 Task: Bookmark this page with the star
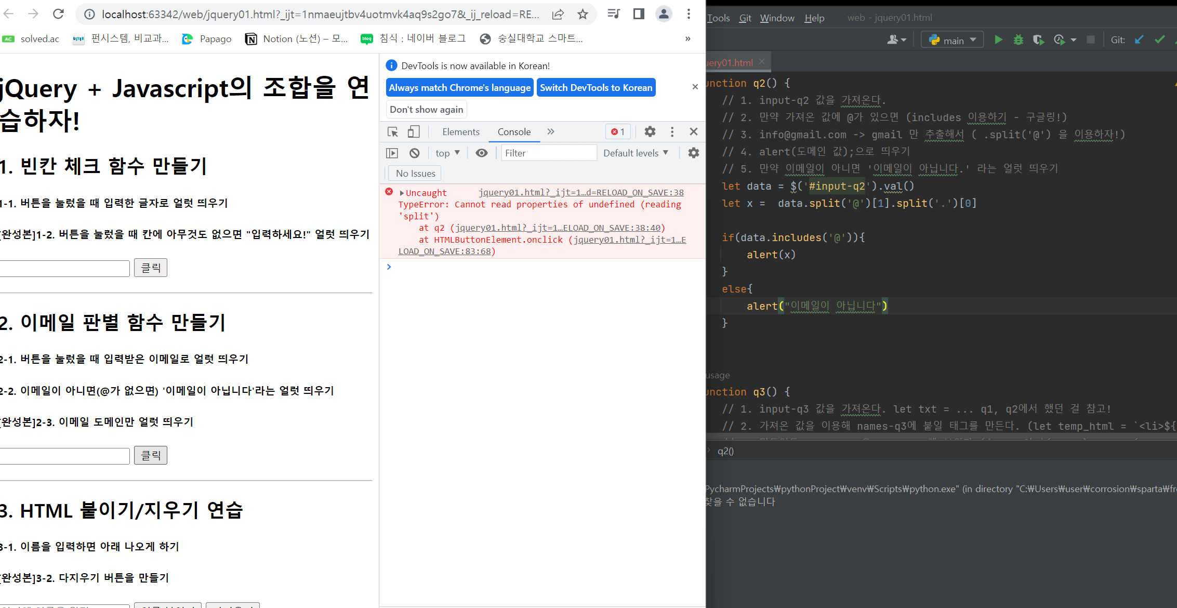(x=583, y=14)
